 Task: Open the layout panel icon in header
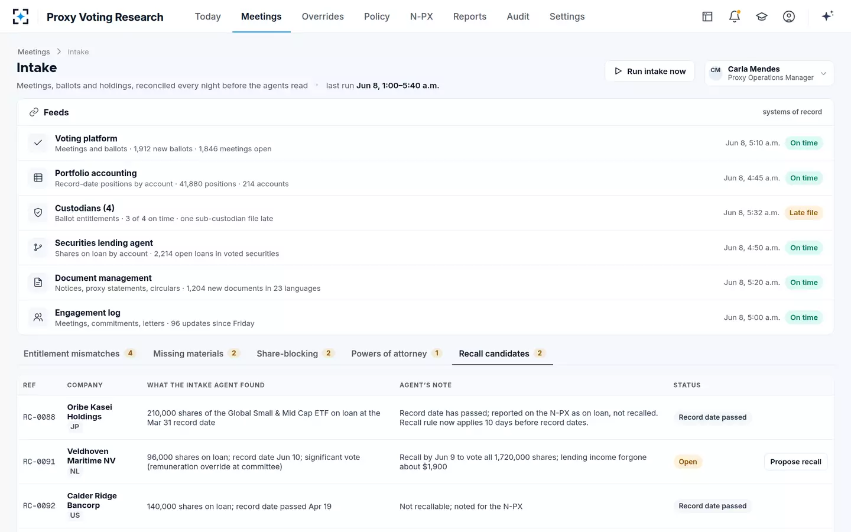(707, 17)
